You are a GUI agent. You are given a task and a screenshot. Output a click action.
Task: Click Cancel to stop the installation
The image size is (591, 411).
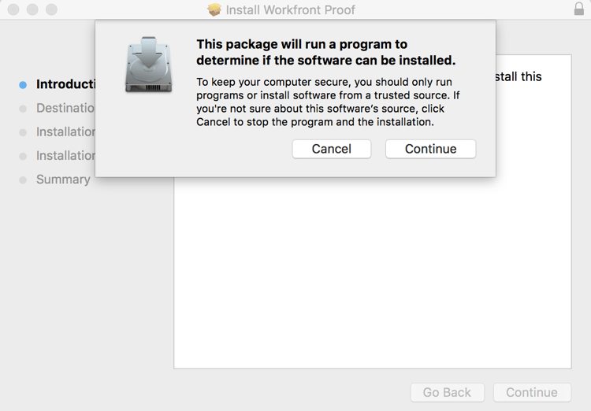click(x=331, y=149)
